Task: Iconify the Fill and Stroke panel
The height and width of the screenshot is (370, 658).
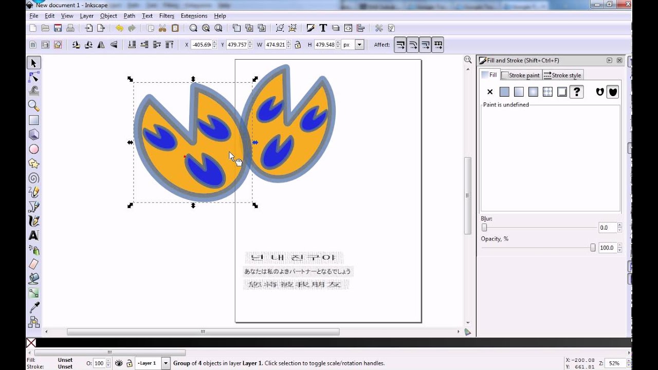Action: click(609, 60)
